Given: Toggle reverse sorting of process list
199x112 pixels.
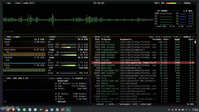Looking at the screenshot, I should [x=166, y=37].
